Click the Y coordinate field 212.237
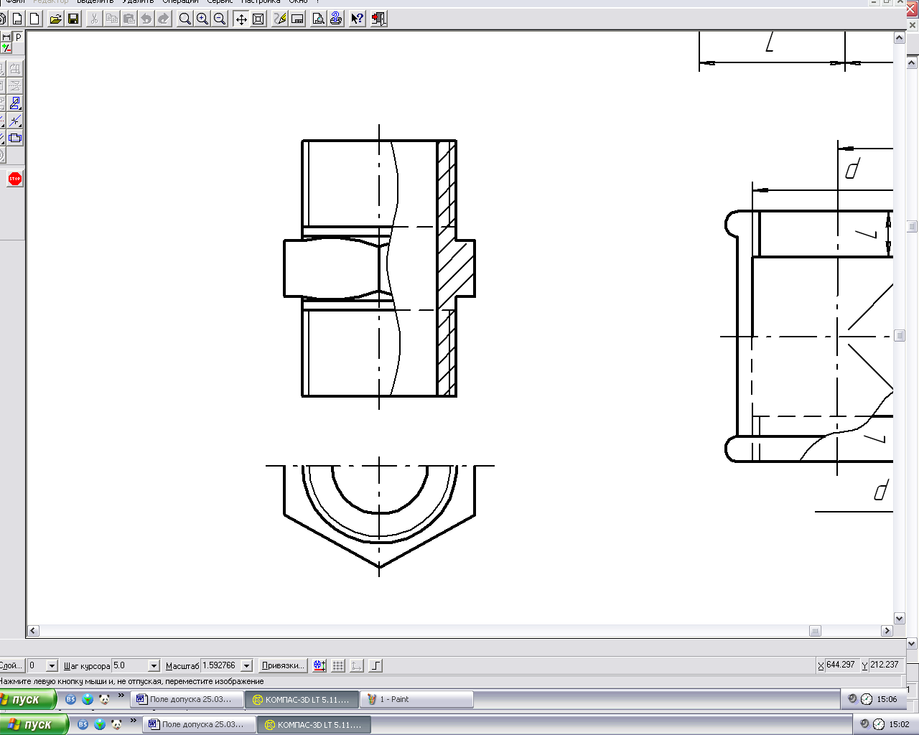919x735 pixels. [885, 665]
